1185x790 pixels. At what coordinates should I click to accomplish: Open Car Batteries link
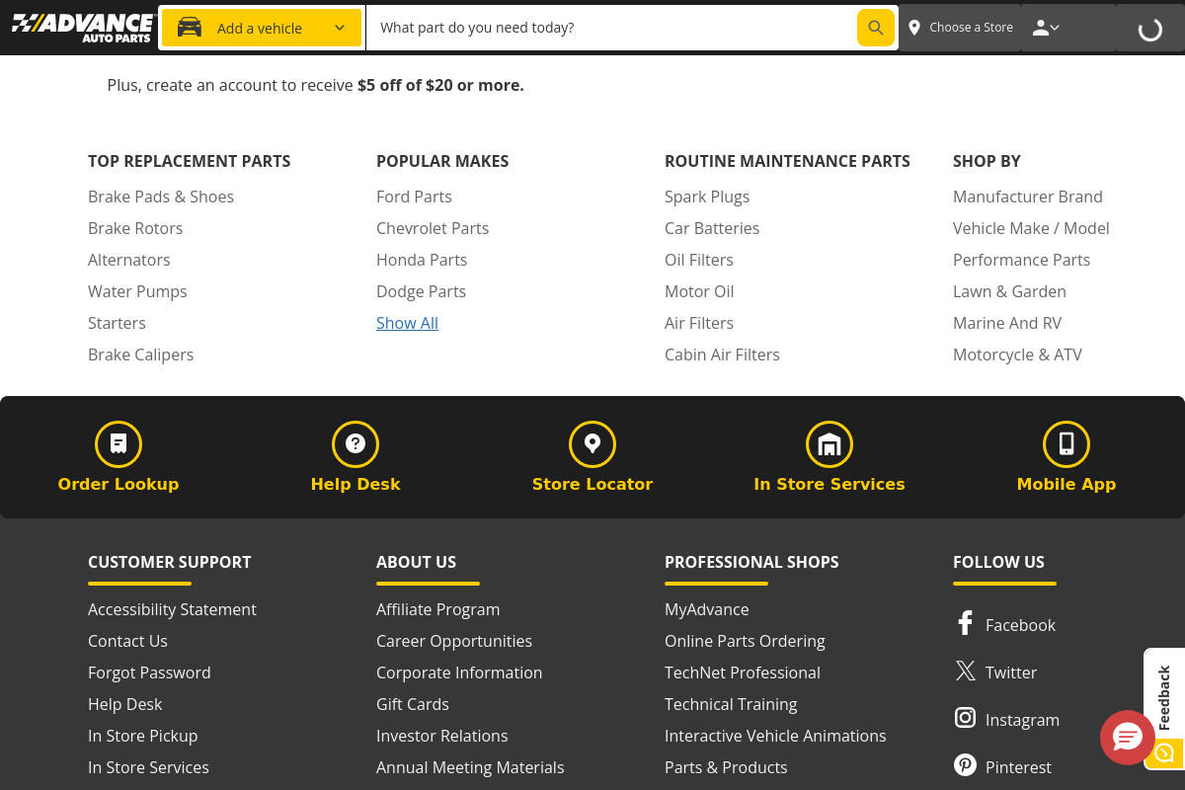712,228
